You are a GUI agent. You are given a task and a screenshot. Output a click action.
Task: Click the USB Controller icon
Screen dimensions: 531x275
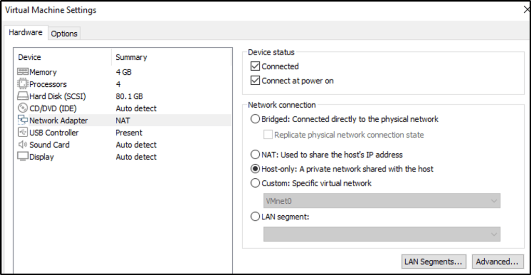coord(23,133)
